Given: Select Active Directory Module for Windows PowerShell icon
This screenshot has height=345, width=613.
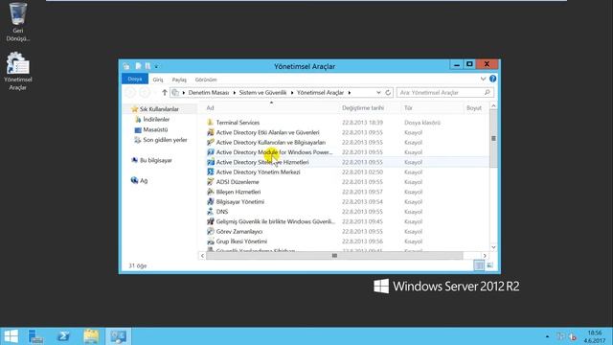Looking at the screenshot, I should (210, 151).
